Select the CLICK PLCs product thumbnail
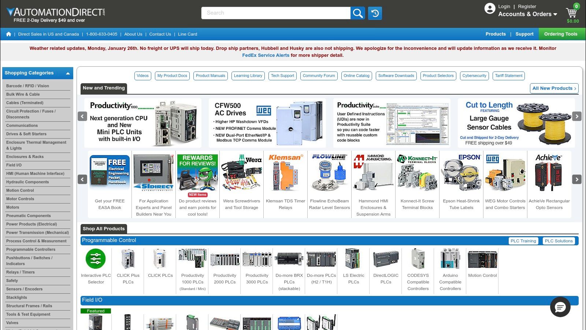The width and height of the screenshot is (586, 330). click(x=160, y=258)
